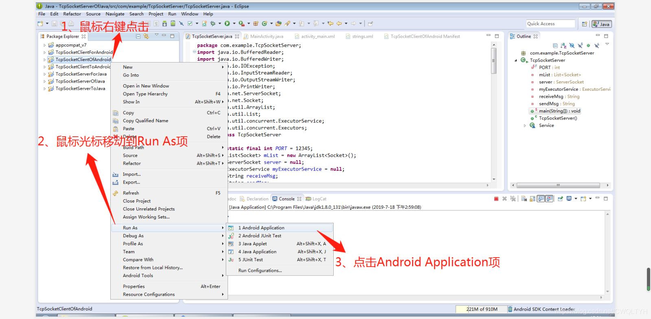
Task: Click the Run Last Tool external icon
Action: click(x=241, y=24)
